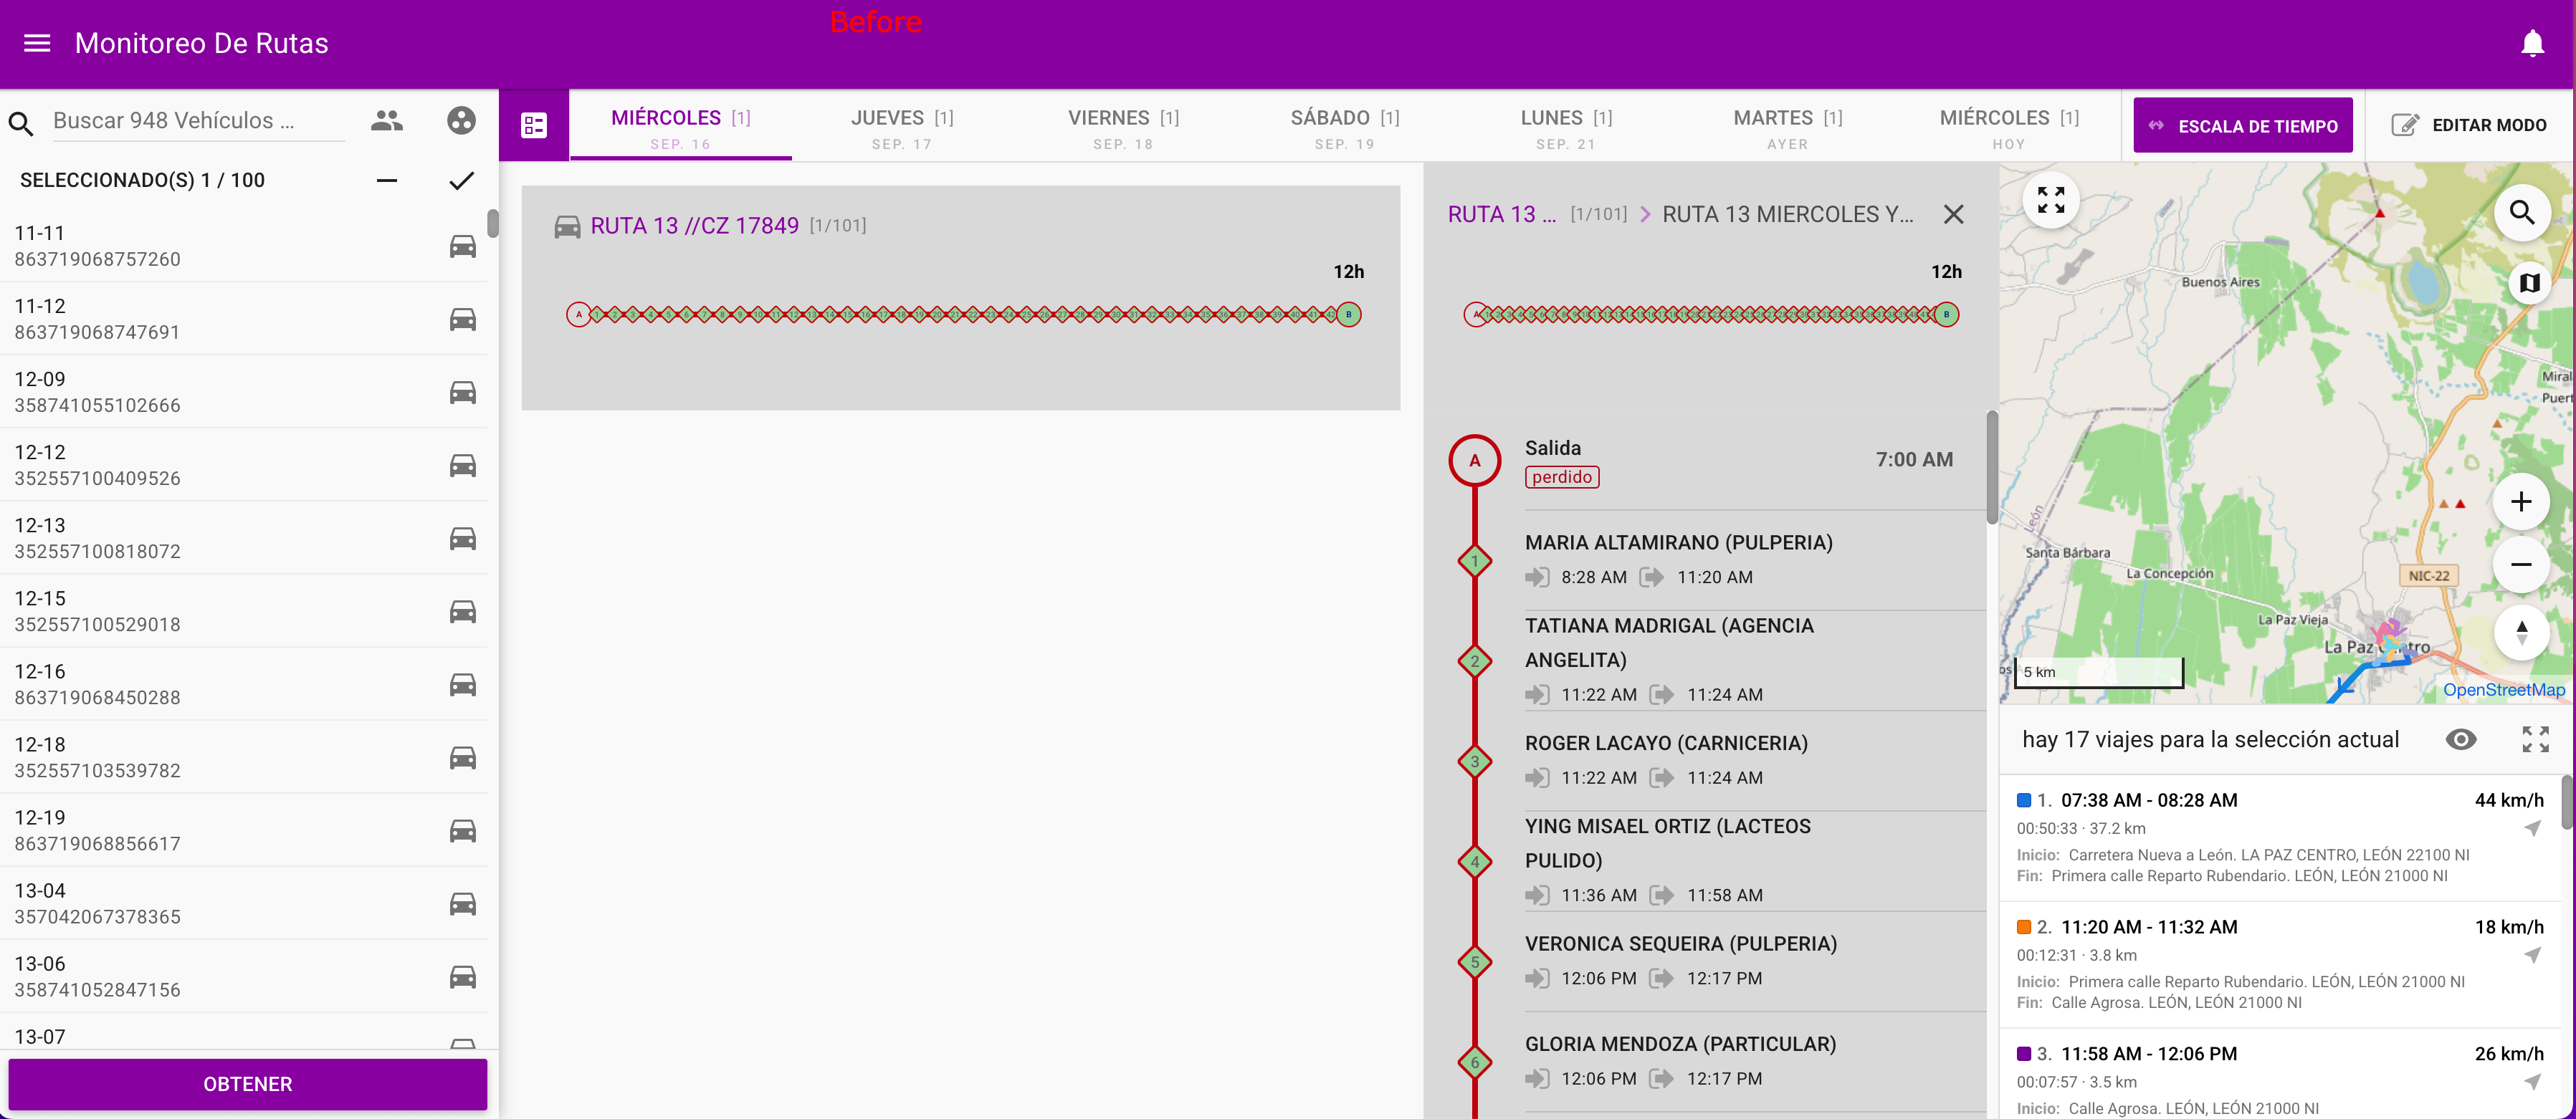
Task: Click car icon for vehicle 12-16
Action: click(462, 683)
